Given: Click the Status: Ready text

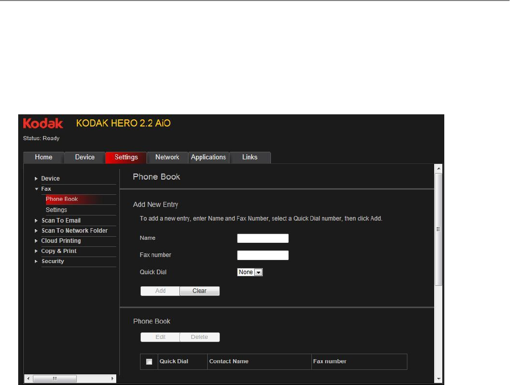Looking at the screenshot, I should pos(41,138).
